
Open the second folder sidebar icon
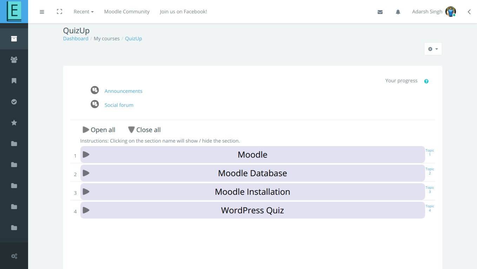tap(14, 165)
